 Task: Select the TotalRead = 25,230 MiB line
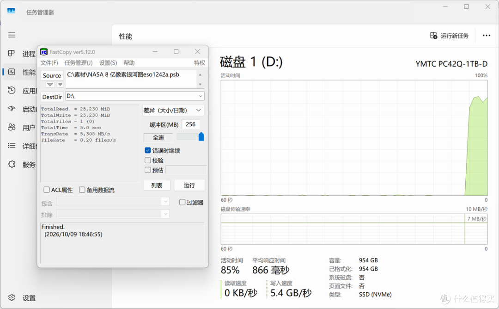[75, 109]
